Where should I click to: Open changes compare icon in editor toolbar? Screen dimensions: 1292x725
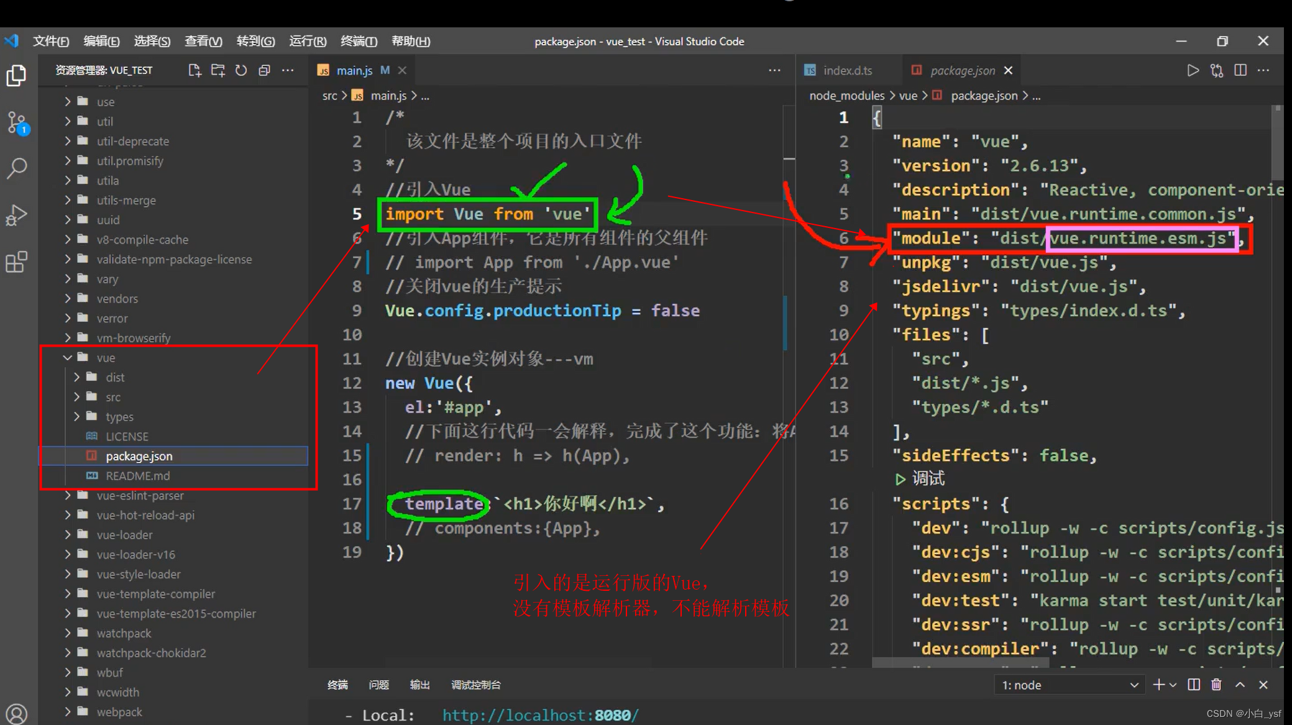tap(1216, 70)
